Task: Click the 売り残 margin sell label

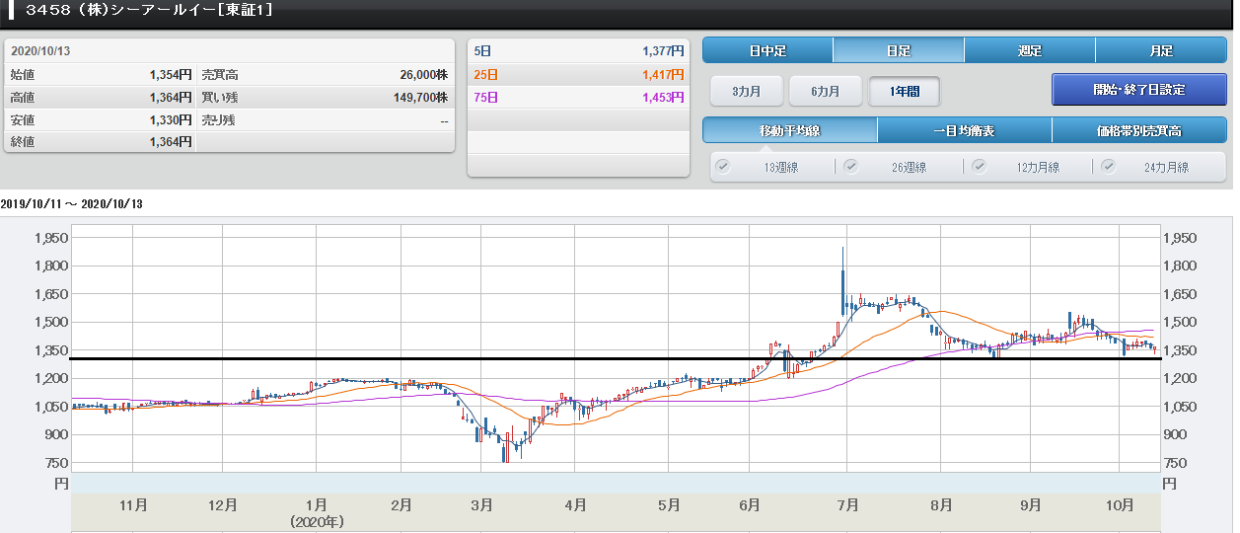Action: click(x=218, y=119)
